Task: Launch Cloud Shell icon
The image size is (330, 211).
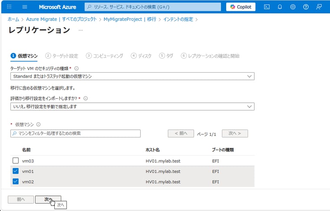Action: pyautogui.click(x=267, y=7)
